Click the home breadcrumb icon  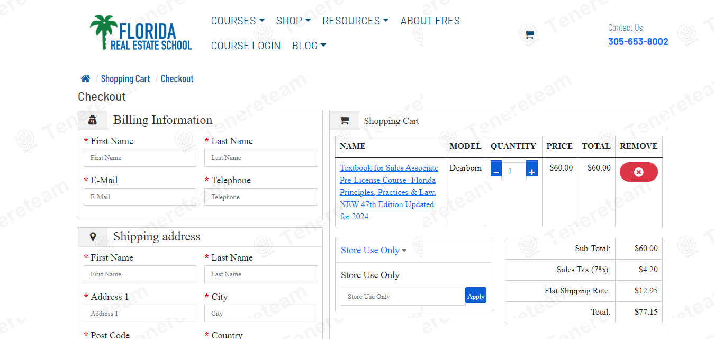click(85, 79)
